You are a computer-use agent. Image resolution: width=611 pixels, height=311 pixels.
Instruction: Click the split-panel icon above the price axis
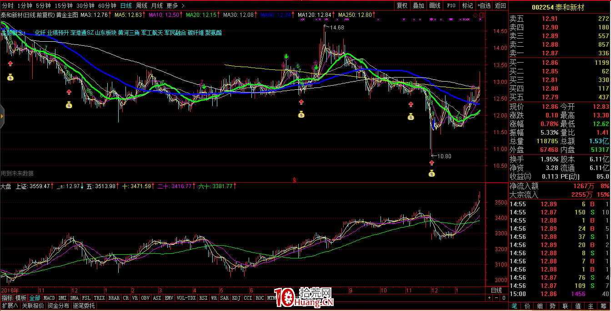click(x=481, y=15)
